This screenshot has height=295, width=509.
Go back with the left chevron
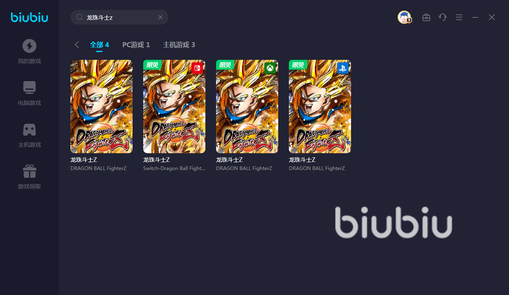(x=77, y=45)
